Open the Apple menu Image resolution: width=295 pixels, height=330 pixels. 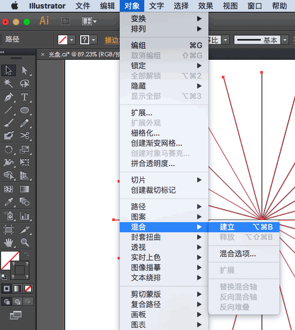click(15, 6)
